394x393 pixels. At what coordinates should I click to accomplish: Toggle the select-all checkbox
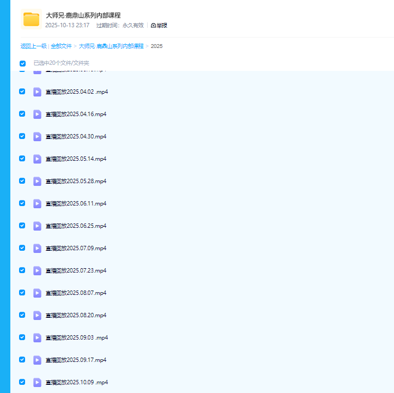point(22,63)
